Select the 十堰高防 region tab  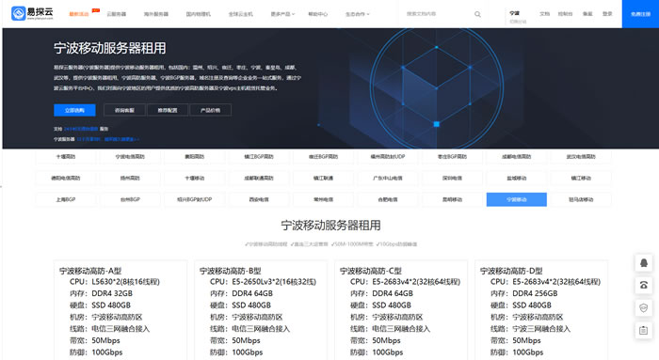[66, 157]
